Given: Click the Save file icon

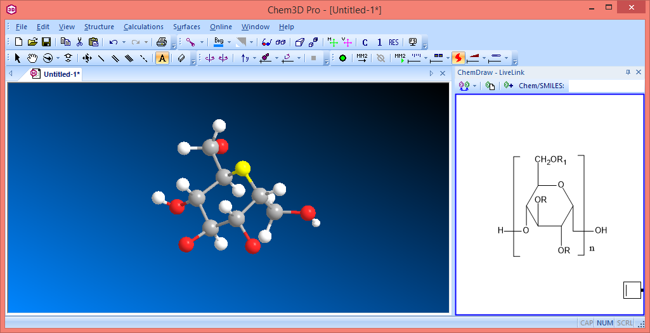Looking at the screenshot, I should 46,42.
